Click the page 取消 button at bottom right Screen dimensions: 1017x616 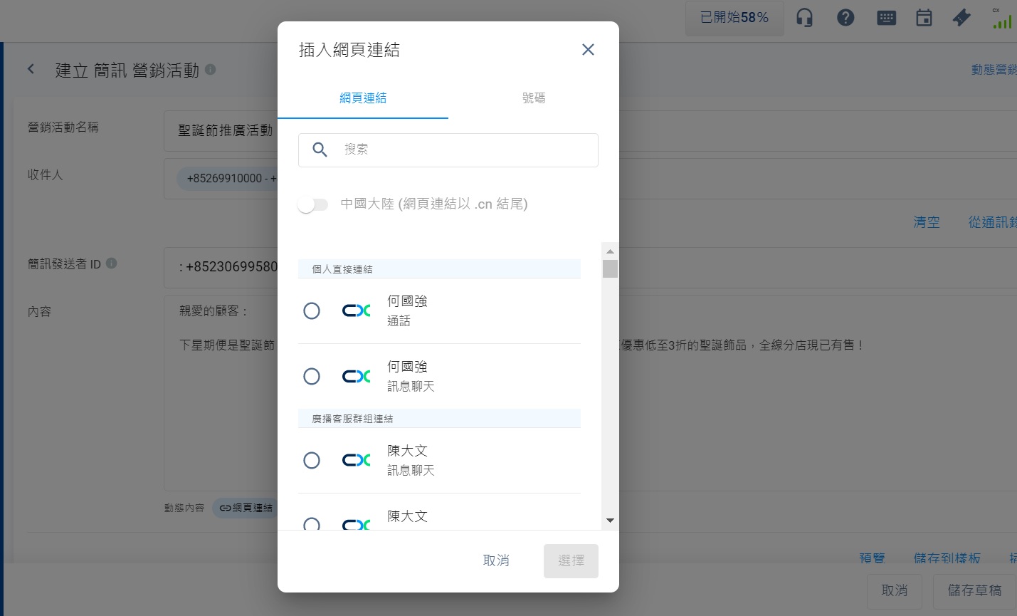pyautogui.click(x=895, y=590)
